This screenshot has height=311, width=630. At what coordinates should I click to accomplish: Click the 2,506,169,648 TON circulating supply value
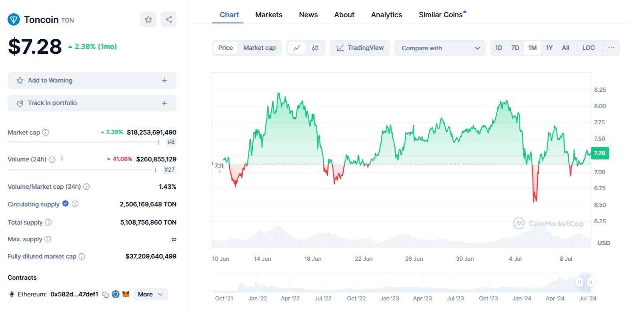[148, 204]
